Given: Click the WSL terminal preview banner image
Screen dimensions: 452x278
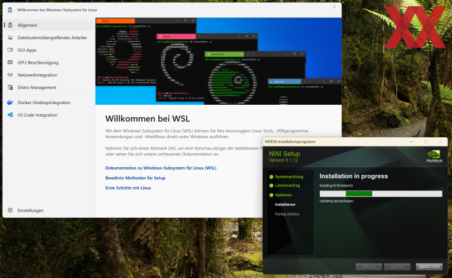Looking at the screenshot, I should (218, 61).
